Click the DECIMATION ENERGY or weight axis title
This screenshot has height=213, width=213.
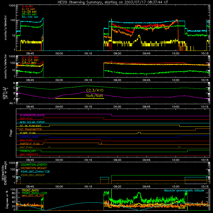(x=4, y=173)
